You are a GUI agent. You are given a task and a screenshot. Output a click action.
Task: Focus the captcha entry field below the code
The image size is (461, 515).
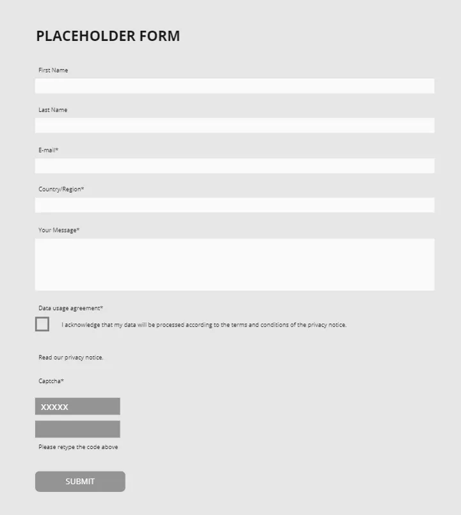coord(77,429)
